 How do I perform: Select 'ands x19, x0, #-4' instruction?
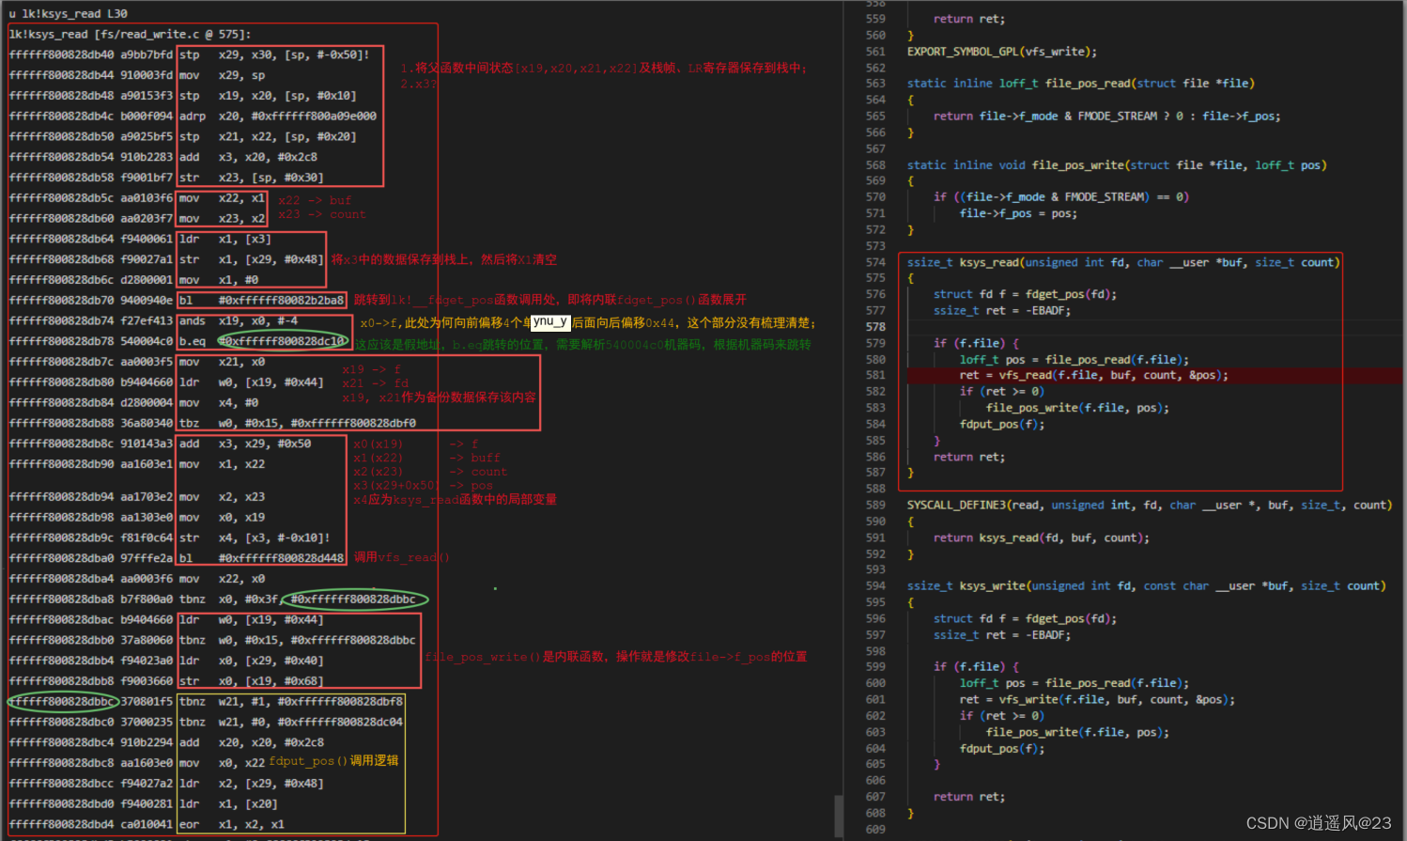239,321
